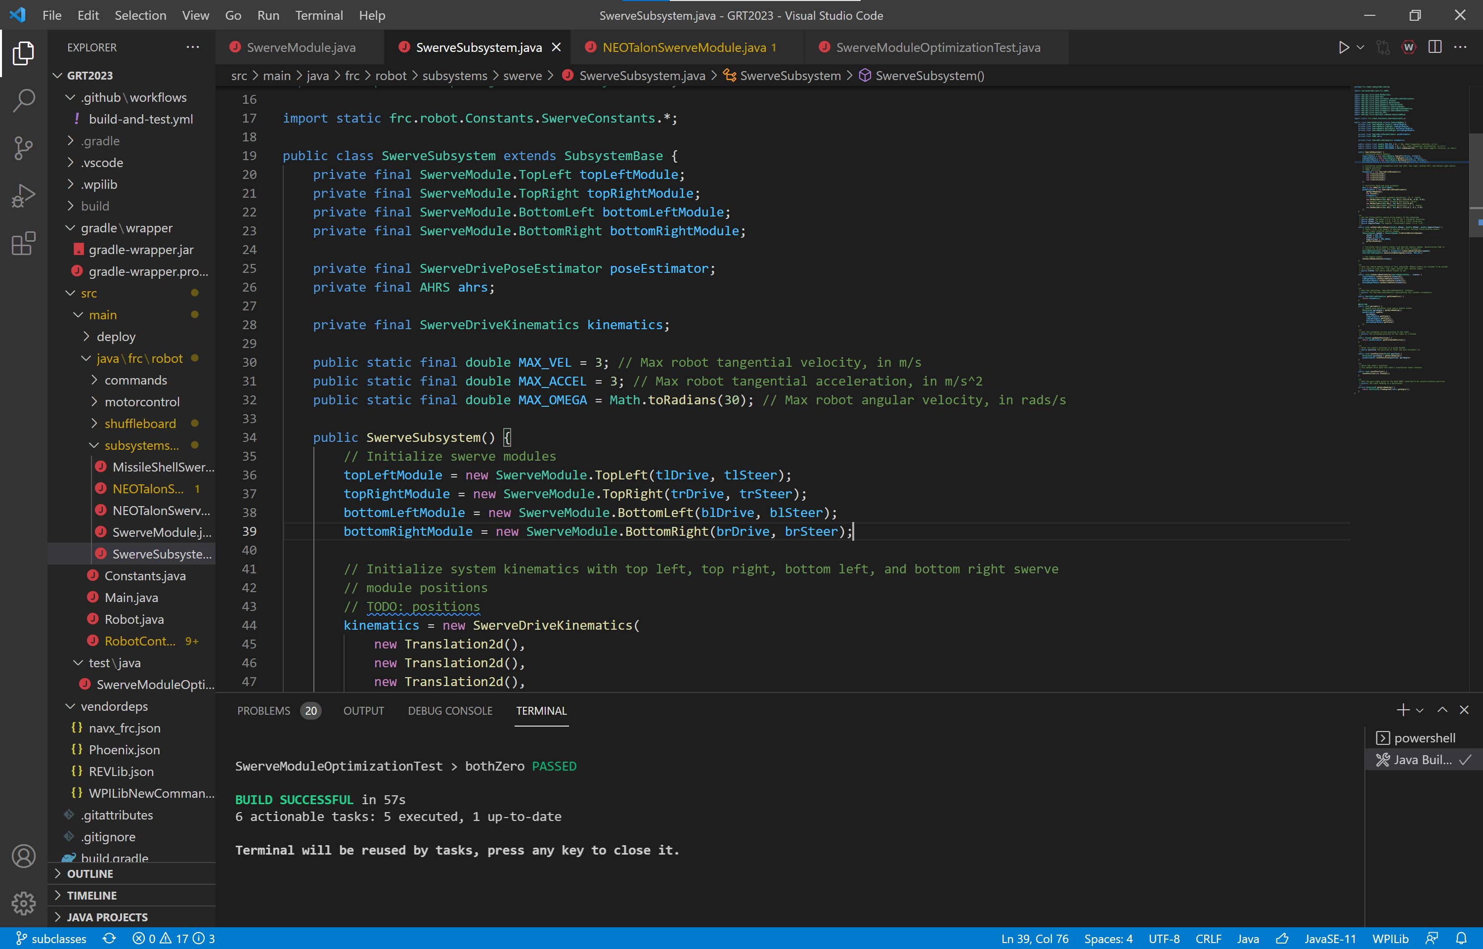This screenshot has width=1483, height=949.
Task: Select the Java Build task terminal
Action: click(1423, 760)
